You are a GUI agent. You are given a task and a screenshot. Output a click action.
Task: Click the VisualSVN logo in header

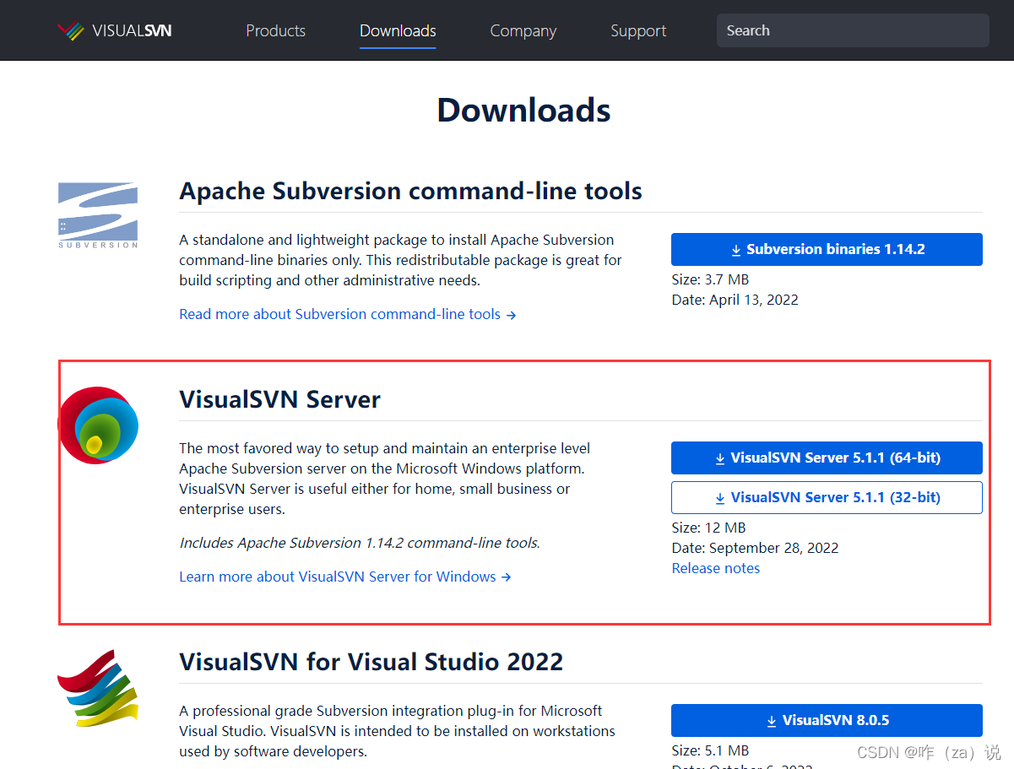pyautogui.click(x=114, y=30)
